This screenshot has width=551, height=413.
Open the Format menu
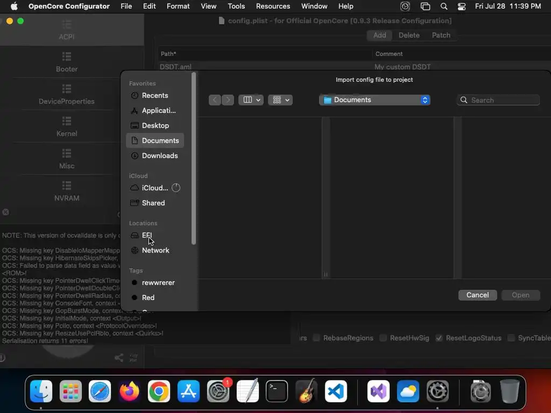click(x=178, y=6)
